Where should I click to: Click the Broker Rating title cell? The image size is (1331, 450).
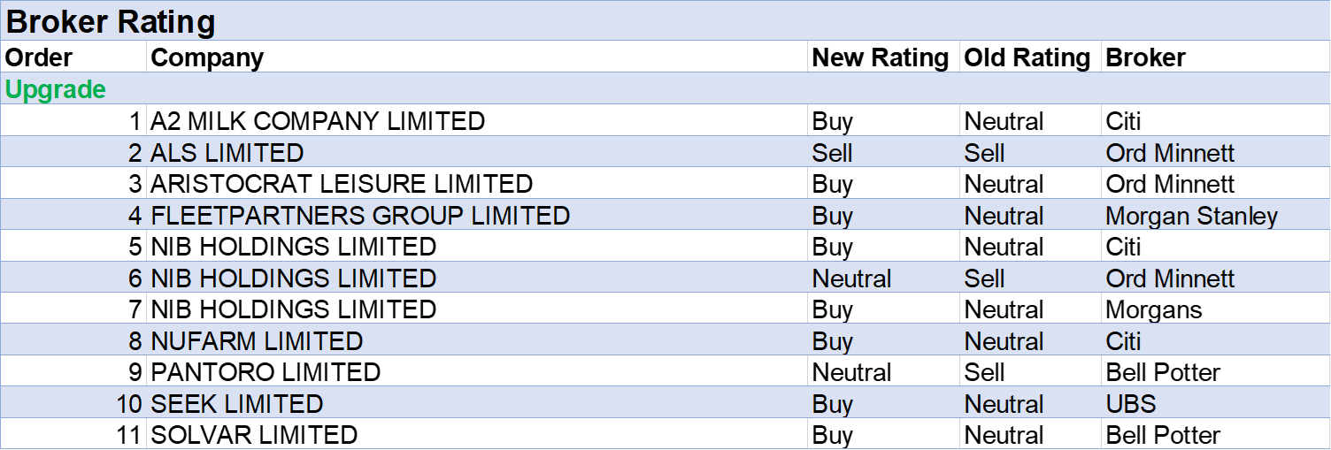111,22
